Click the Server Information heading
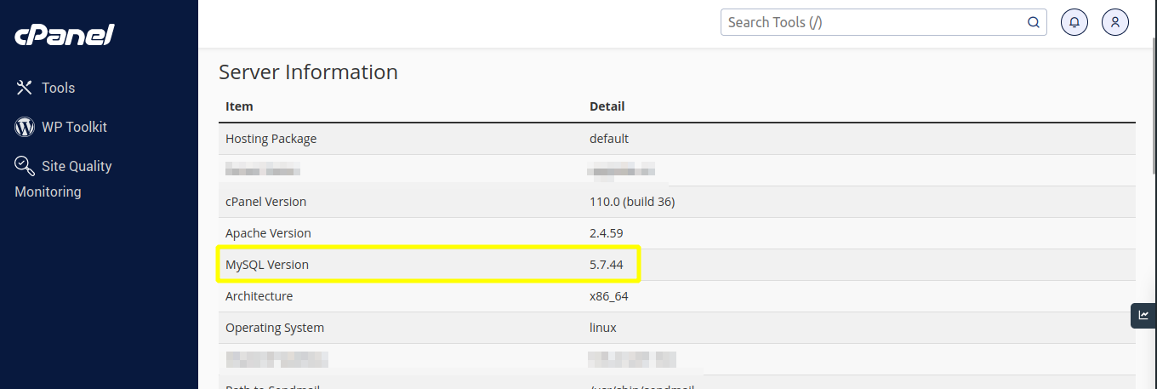 point(308,72)
